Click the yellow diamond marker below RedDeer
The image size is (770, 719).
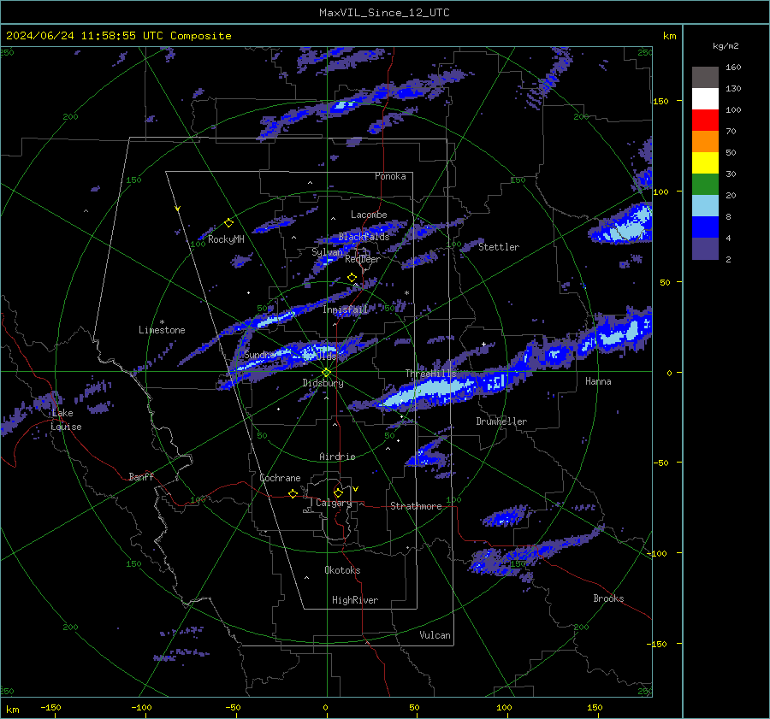coord(352,278)
